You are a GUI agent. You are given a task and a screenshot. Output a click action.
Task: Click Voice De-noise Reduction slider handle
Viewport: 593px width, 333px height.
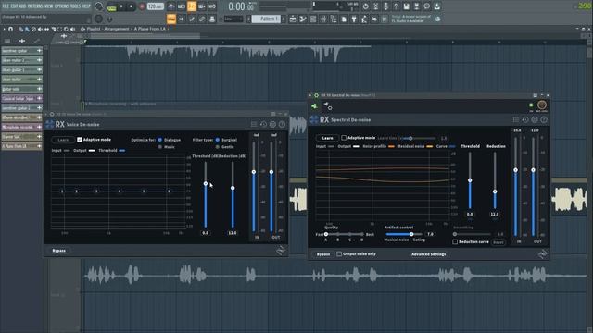pos(233,188)
